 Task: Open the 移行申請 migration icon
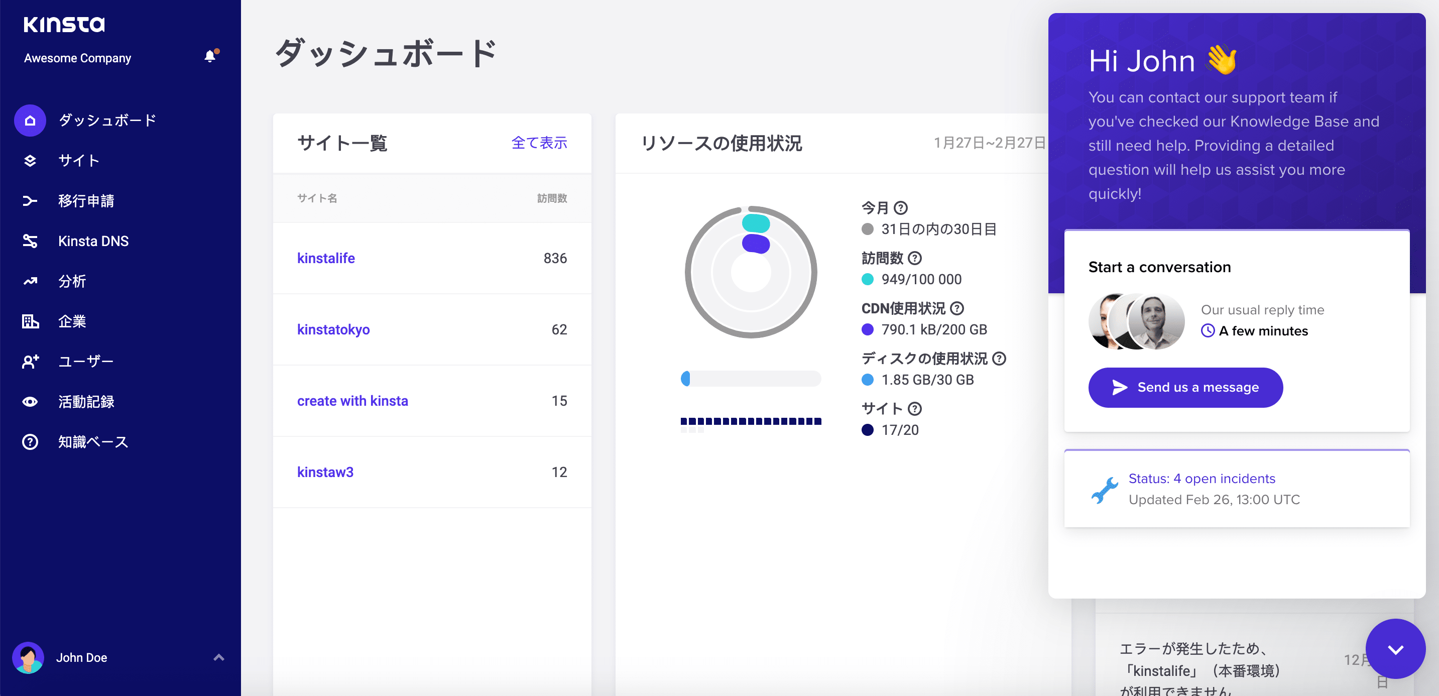pyautogui.click(x=30, y=200)
